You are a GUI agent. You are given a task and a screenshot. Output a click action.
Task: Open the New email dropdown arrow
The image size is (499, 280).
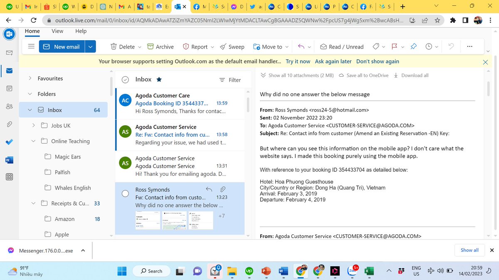point(91,46)
